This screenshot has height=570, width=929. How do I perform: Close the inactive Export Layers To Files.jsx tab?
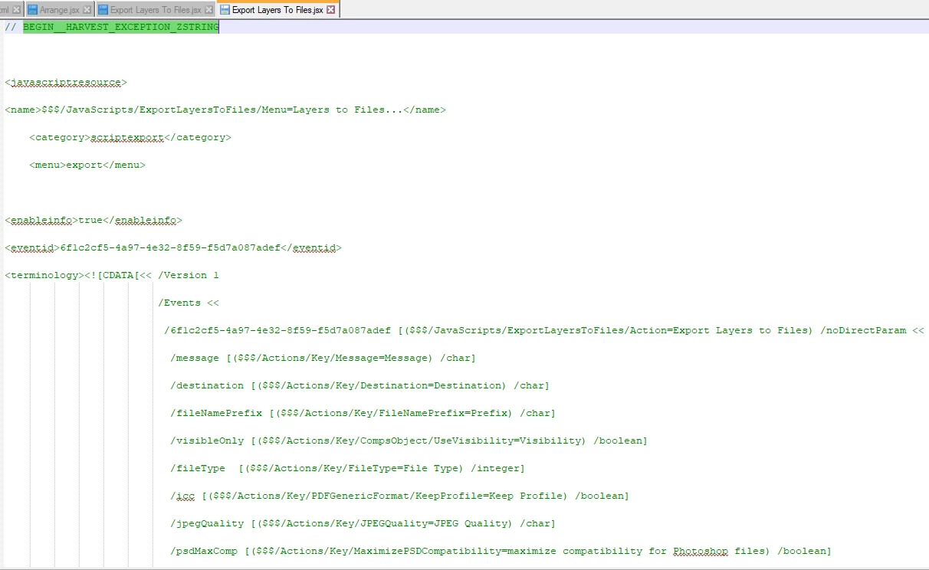point(209,10)
